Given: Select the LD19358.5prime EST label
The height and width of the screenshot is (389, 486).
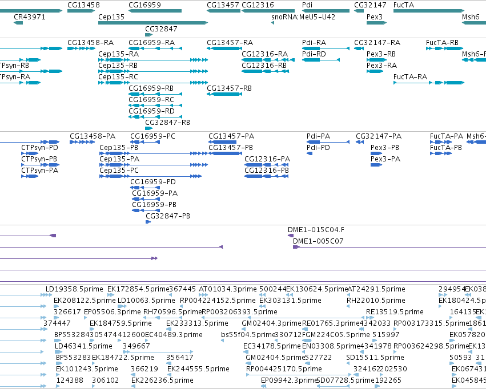Looking at the screenshot, I should [x=74, y=289].
